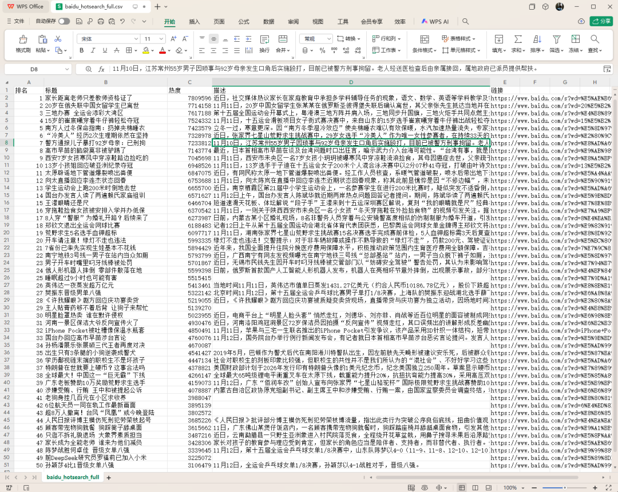Click the Name Box showing D8

pos(38,69)
